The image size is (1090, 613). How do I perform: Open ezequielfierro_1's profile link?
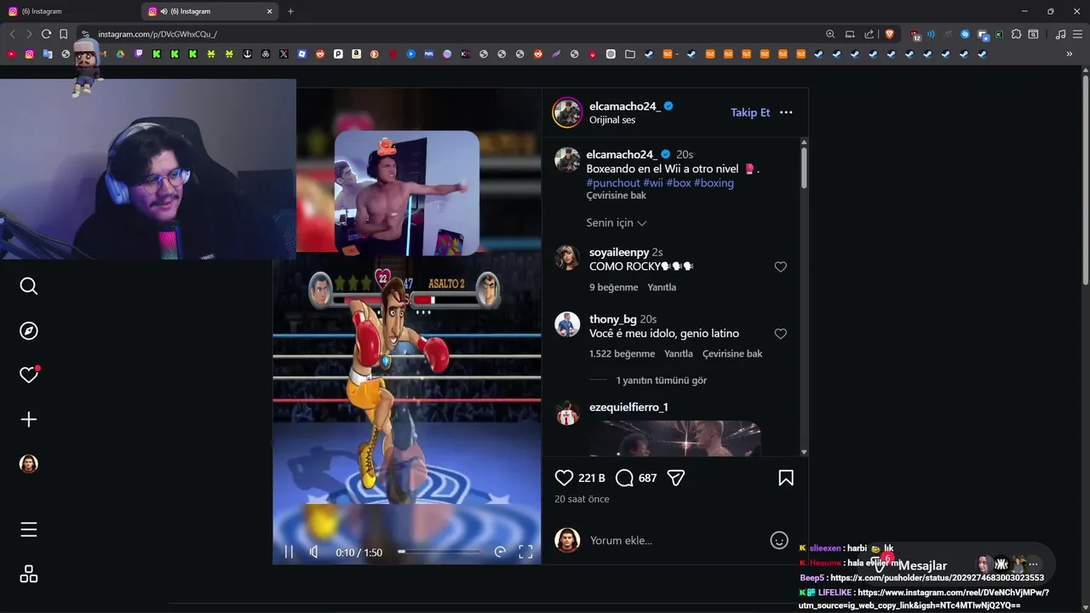pos(628,407)
